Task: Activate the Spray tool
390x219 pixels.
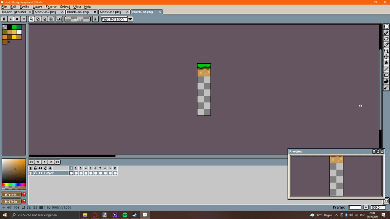Action: pos(386,87)
